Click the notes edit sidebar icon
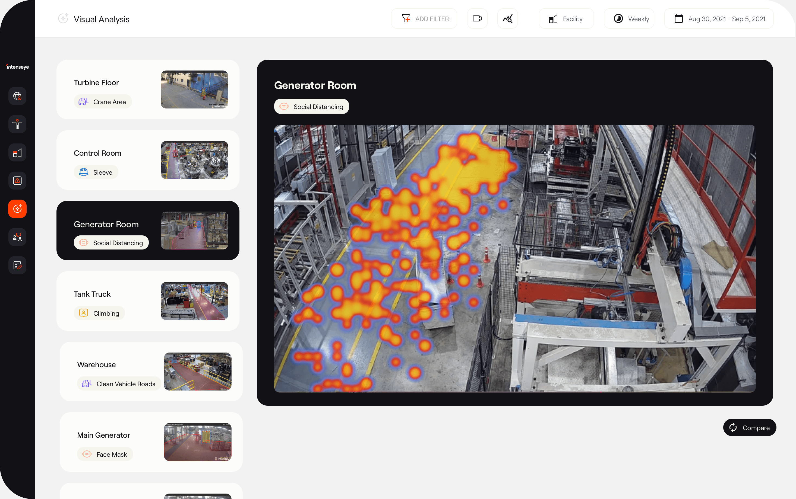Screen dimensions: 796x499 click(17, 265)
